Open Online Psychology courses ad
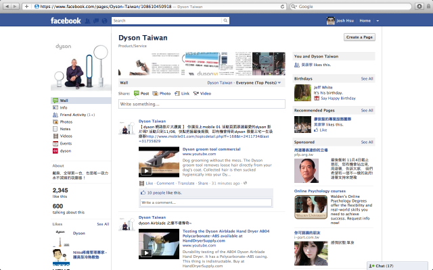433x270 pixels. pyautogui.click(x=320, y=191)
